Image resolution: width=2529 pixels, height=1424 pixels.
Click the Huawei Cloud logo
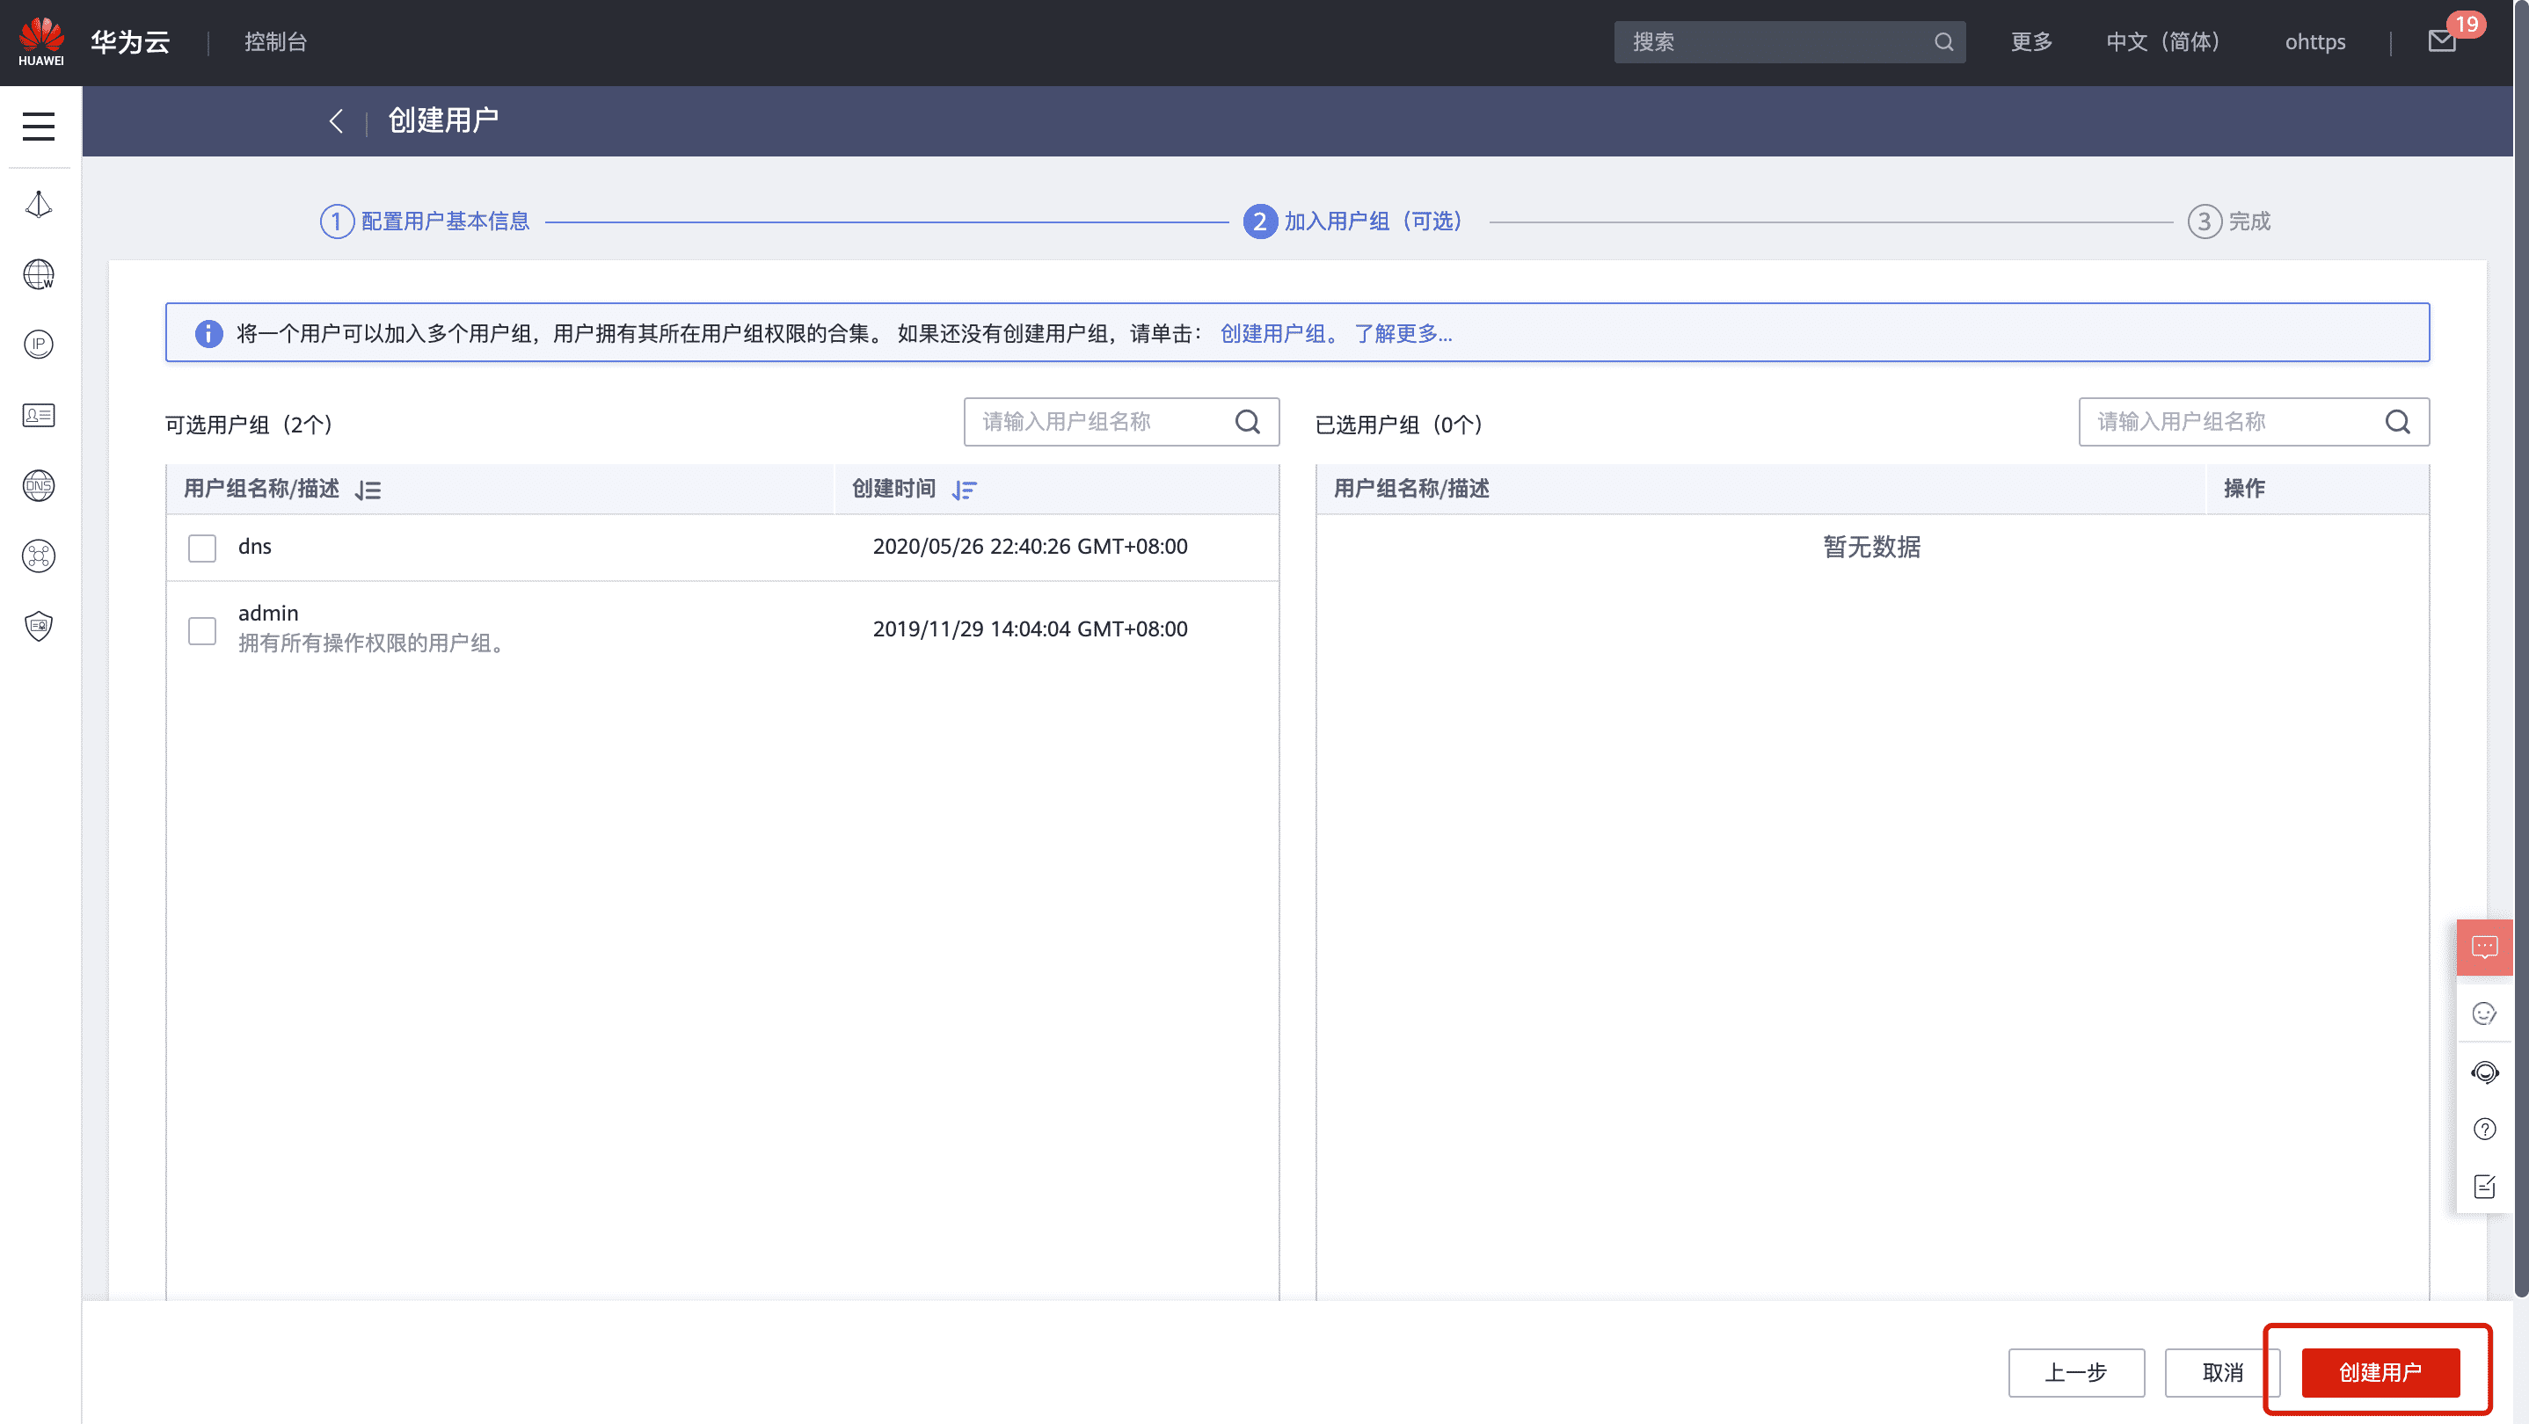point(41,41)
